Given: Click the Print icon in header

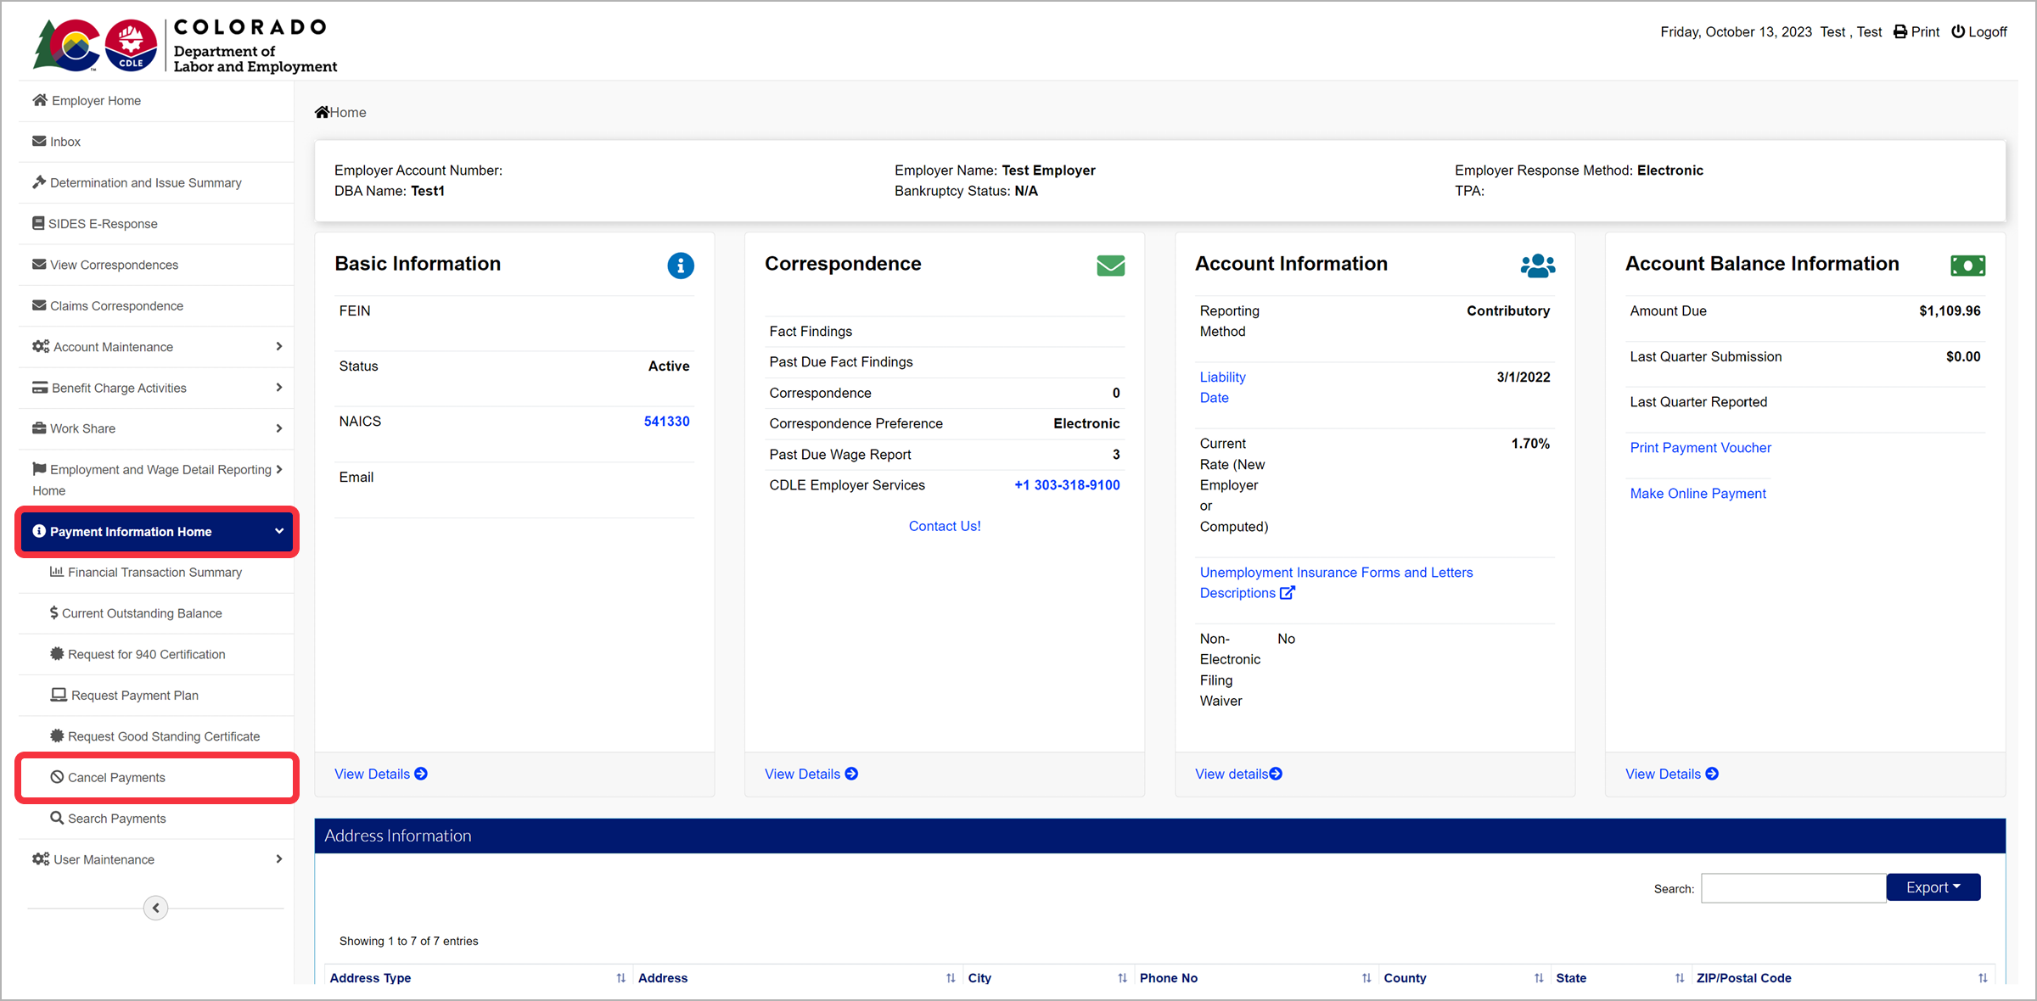Looking at the screenshot, I should [x=1900, y=32].
